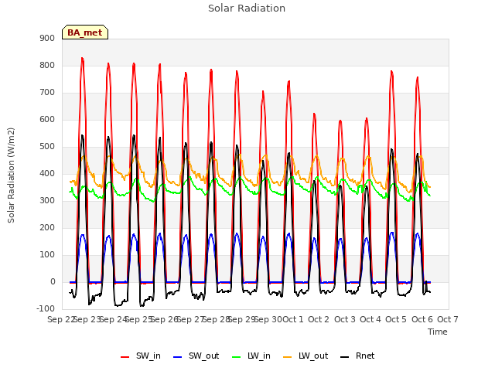This screenshot has width=495, height=371.
Task: Click the 400 y-axis tick label
Action: [x=47, y=173]
